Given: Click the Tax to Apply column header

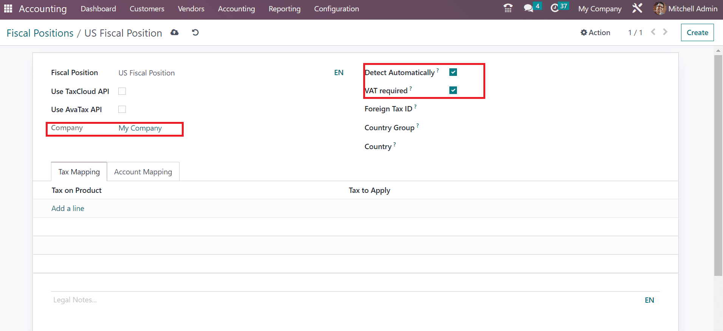Looking at the screenshot, I should pos(369,191).
